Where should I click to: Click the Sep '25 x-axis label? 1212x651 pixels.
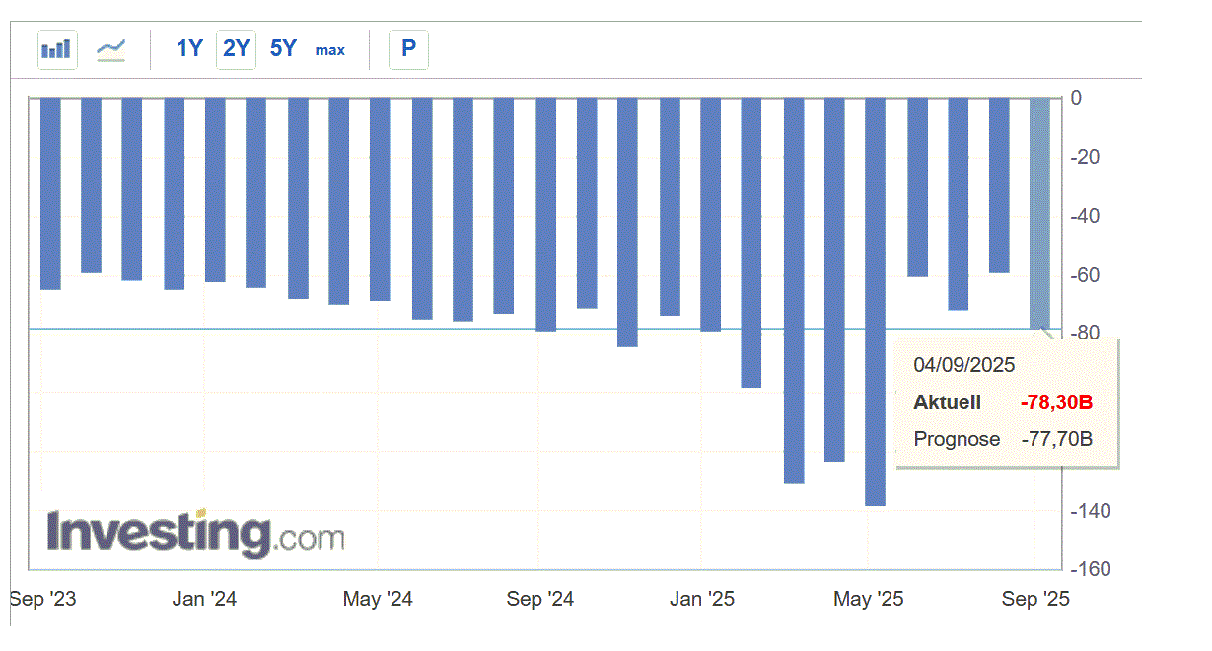click(x=1034, y=599)
